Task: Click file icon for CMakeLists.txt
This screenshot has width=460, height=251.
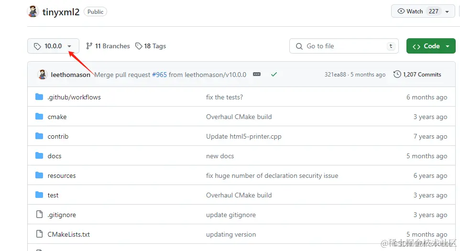Action: click(x=39, y=234)
